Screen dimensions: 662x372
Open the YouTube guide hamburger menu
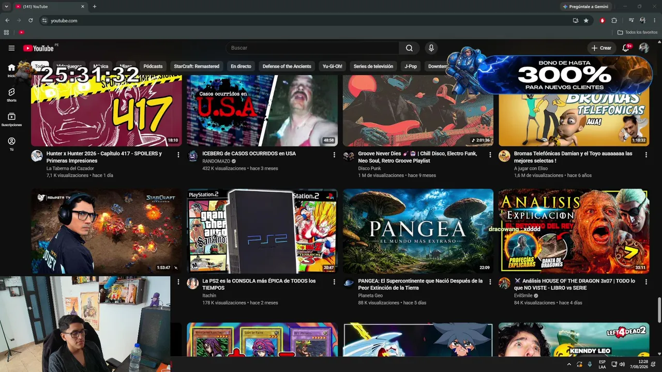pos(11,48)
